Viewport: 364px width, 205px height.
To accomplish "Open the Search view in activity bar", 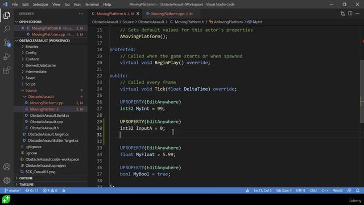I will click(7, 29).
